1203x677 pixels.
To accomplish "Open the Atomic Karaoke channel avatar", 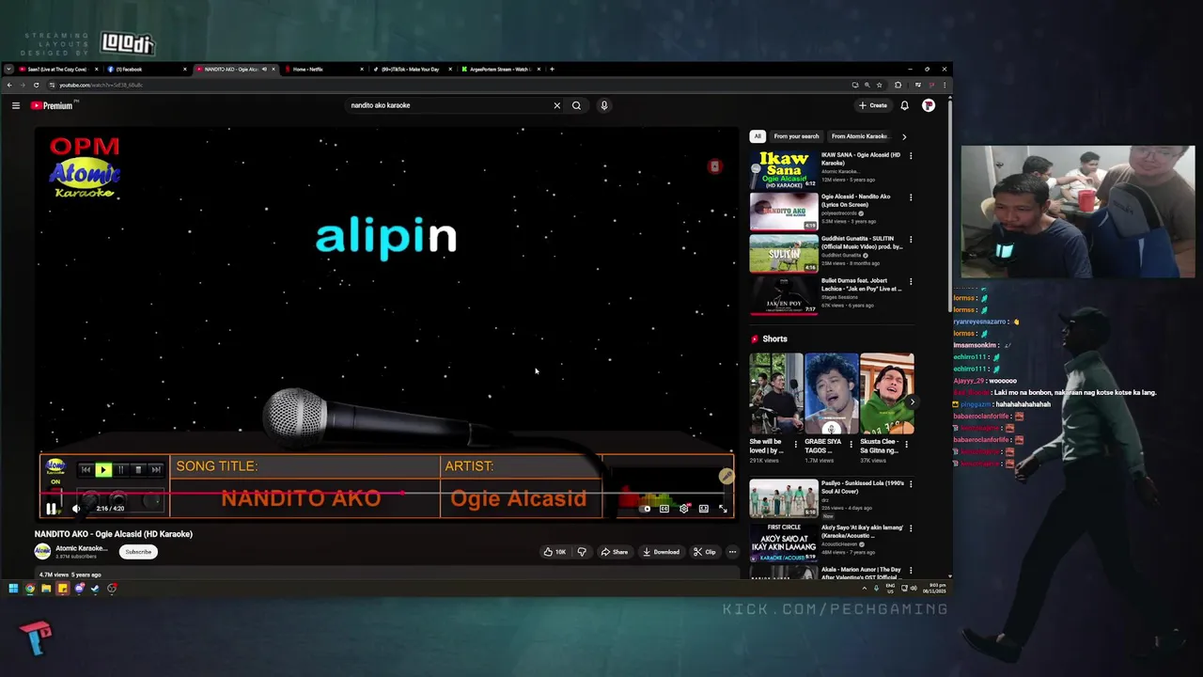I will pyautogui.click(x=42, y=552).
